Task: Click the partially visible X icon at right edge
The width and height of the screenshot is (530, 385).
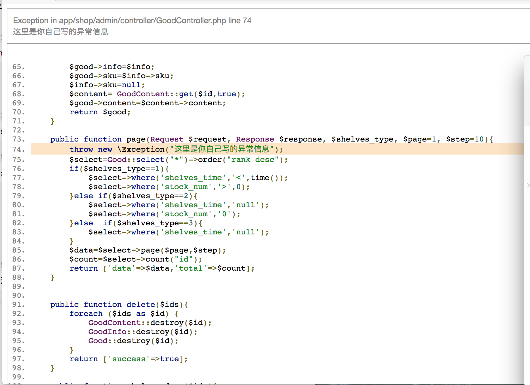Action: pyautogui.click(x=528, y=185)
